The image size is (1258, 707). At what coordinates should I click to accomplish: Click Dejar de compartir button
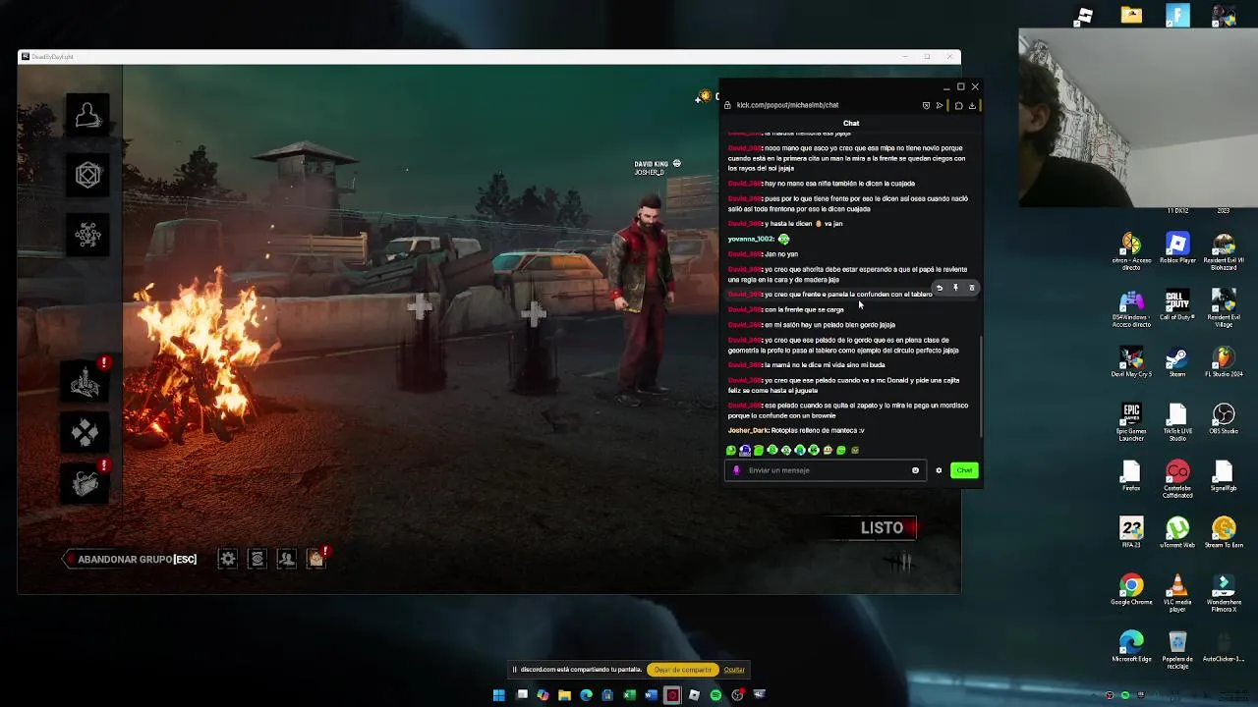[x=682, y=670]
